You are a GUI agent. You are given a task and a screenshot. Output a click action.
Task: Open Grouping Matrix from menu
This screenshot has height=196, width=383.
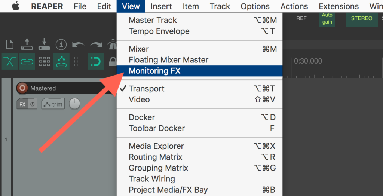point(200,168)
